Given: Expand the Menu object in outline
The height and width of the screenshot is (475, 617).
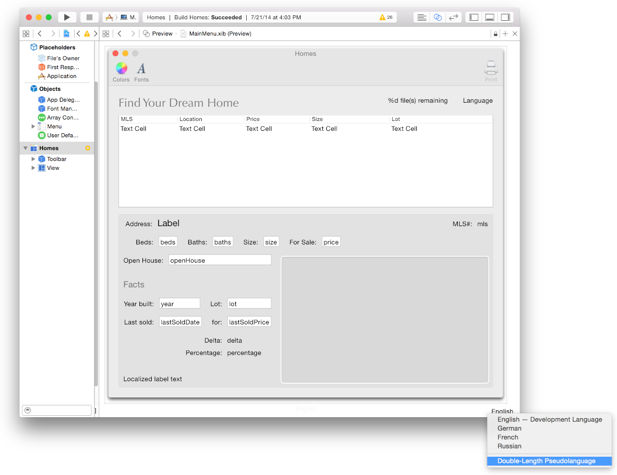Looking at the screenshot, I should pyautogui.click(x=33, y=126).
